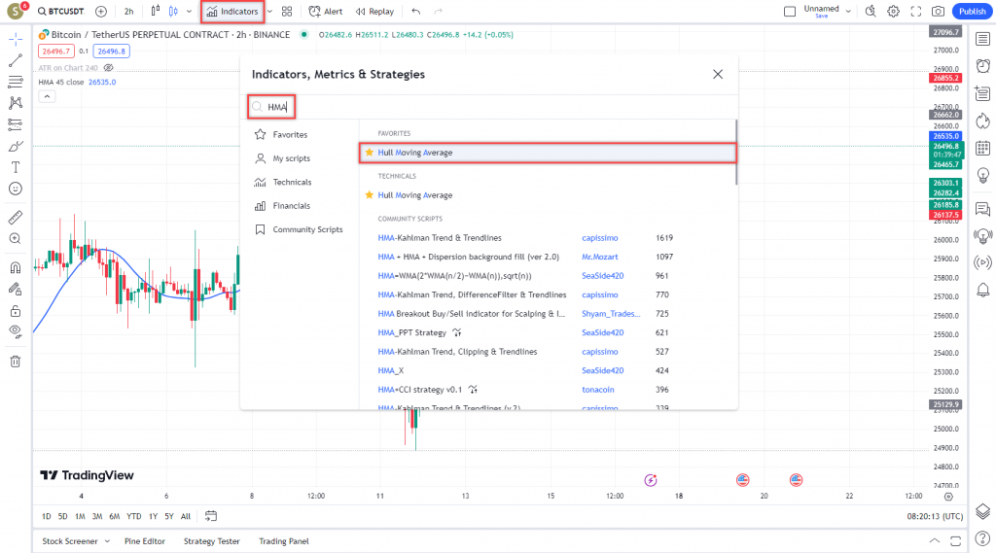Select the Community Scripts category

(x=307, y=229)
